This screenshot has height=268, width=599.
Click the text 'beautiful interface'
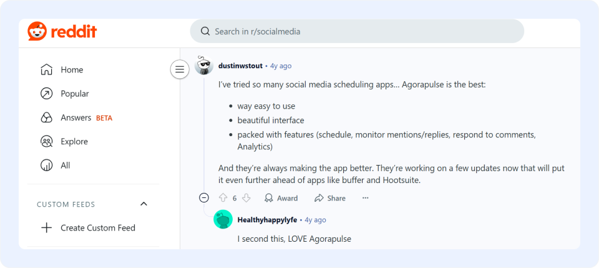click(271, 121)
